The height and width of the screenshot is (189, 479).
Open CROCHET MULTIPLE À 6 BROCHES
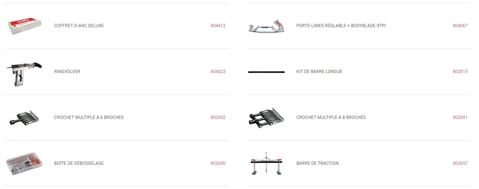pyautogui.click(x=89, y=118)
